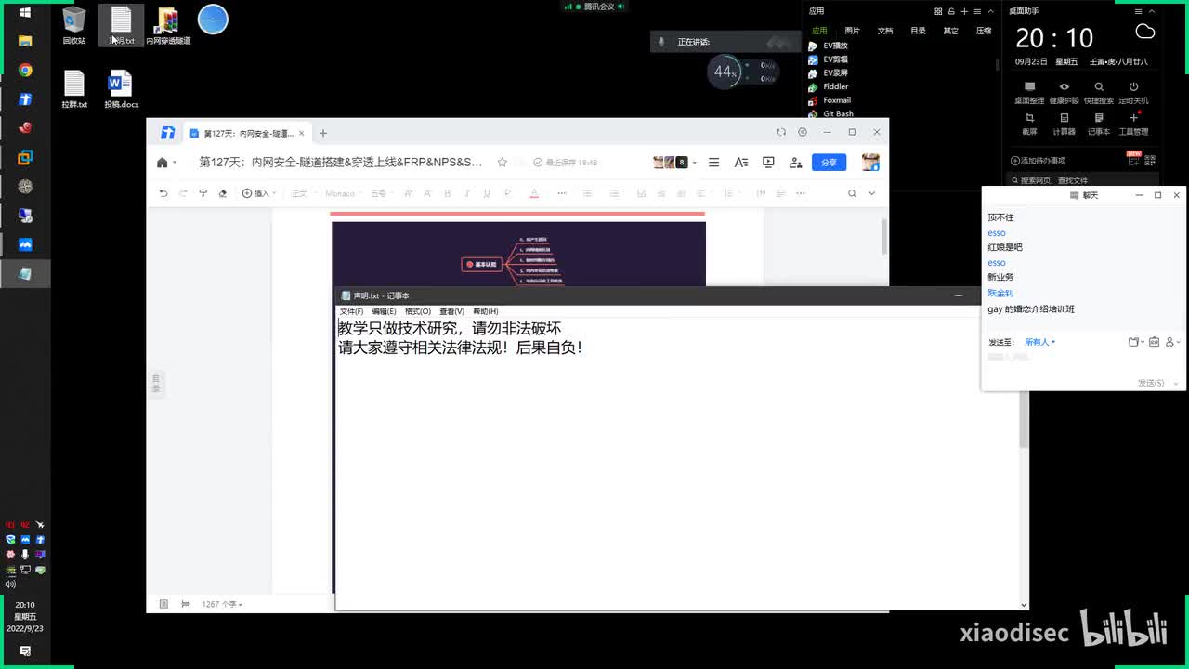Image resolution: width=1189 pixels, height=669 pixels.
Task: Open a new tab in Tencent Docs
Action: point(323,133)
